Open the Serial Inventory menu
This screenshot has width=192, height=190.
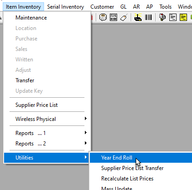[x=65, y=7]
